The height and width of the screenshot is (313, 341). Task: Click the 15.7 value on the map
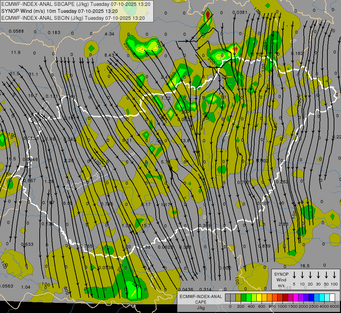146,226
